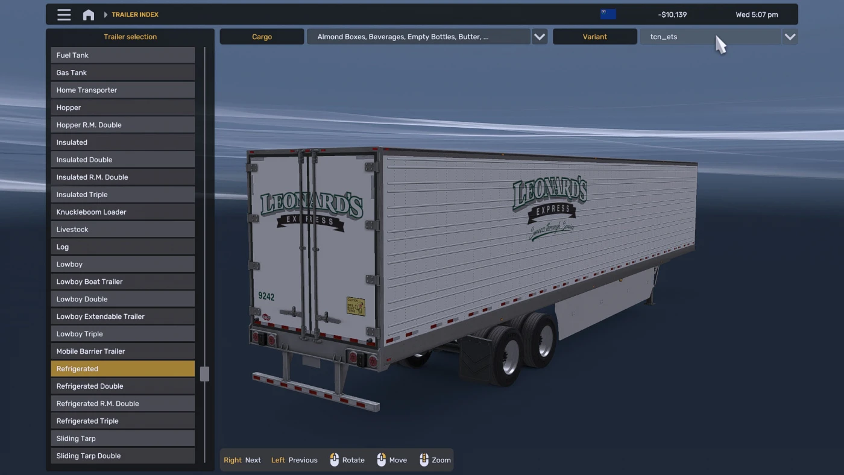The image size is (844, 475).
Task: Click the Variant label button
Action: coord(594,36)
